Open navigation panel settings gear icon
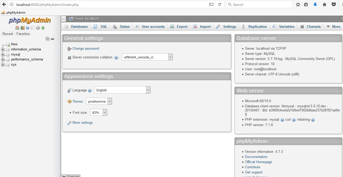343x177 pixels. pos(38,28)
